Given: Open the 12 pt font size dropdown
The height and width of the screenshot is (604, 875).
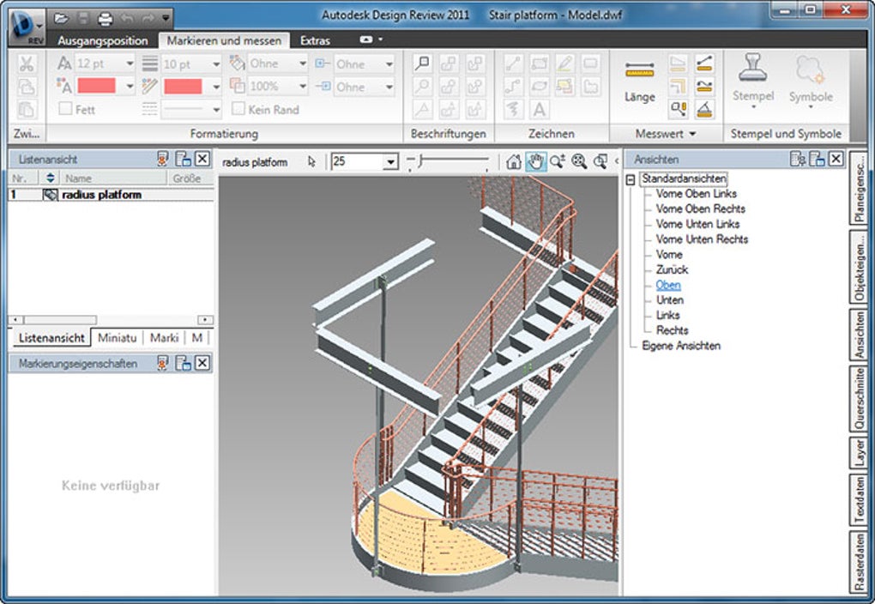Looking at the screenshot, I should coord(130,63).
